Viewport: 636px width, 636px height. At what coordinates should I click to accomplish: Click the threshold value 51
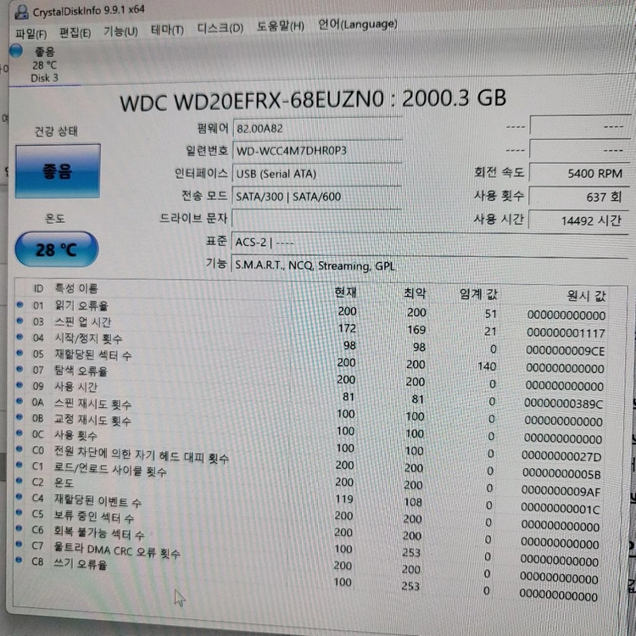point(490,314)
